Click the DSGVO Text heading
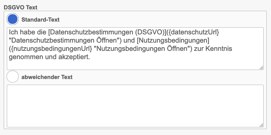Viewport: 271px width, 135px height. (x=20, y=7)
